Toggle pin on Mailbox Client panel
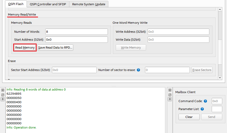227x133 pixels. (170, 99)
